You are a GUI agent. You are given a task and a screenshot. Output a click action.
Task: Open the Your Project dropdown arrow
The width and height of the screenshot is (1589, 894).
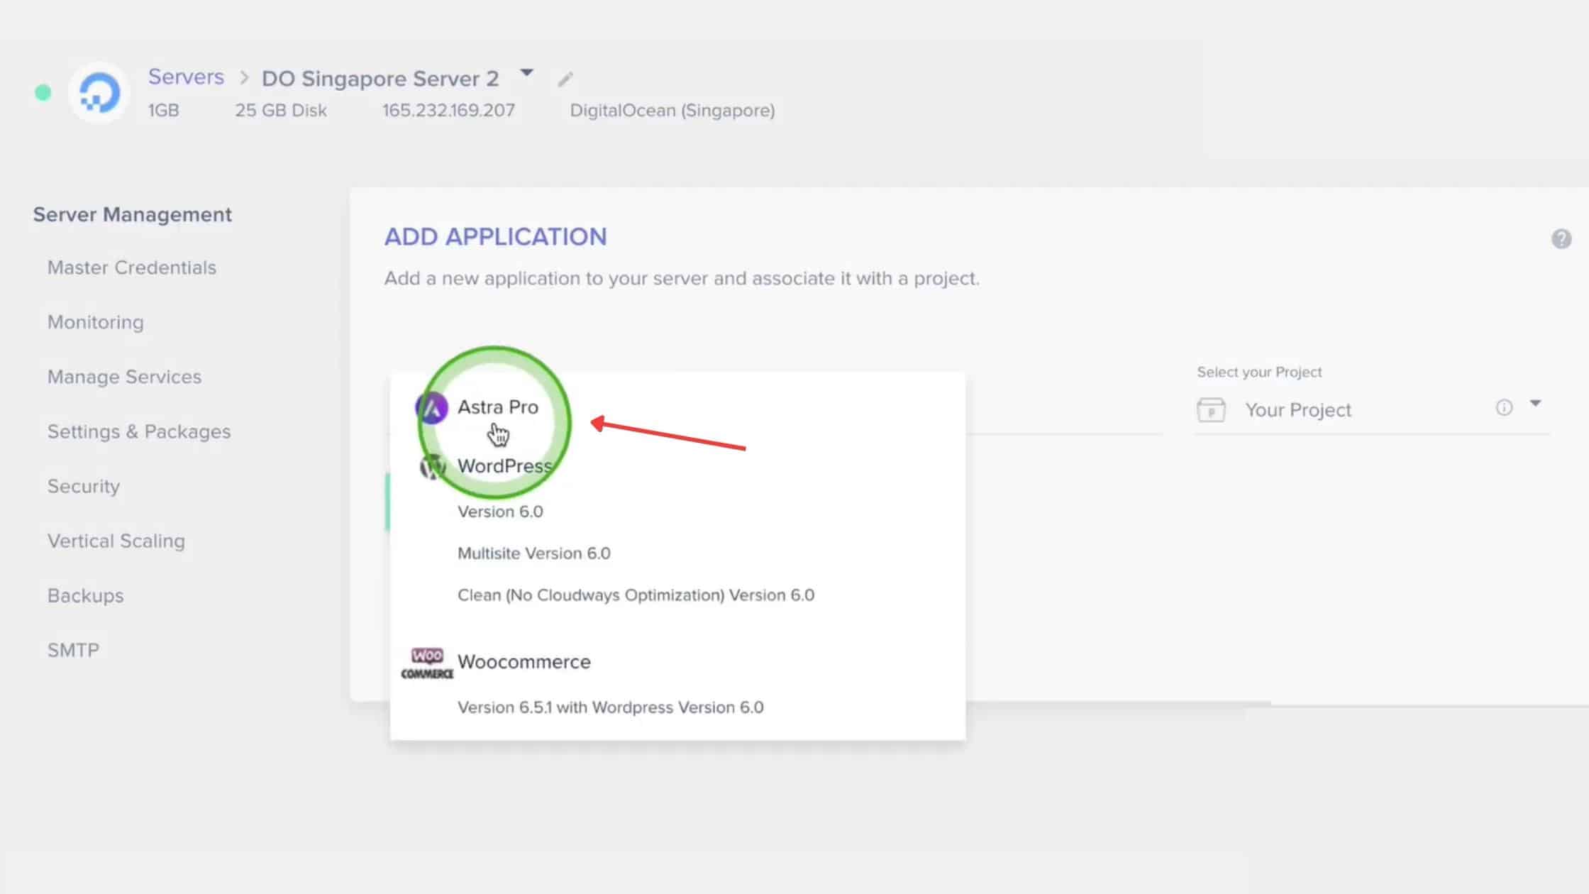click(1535, 404)
